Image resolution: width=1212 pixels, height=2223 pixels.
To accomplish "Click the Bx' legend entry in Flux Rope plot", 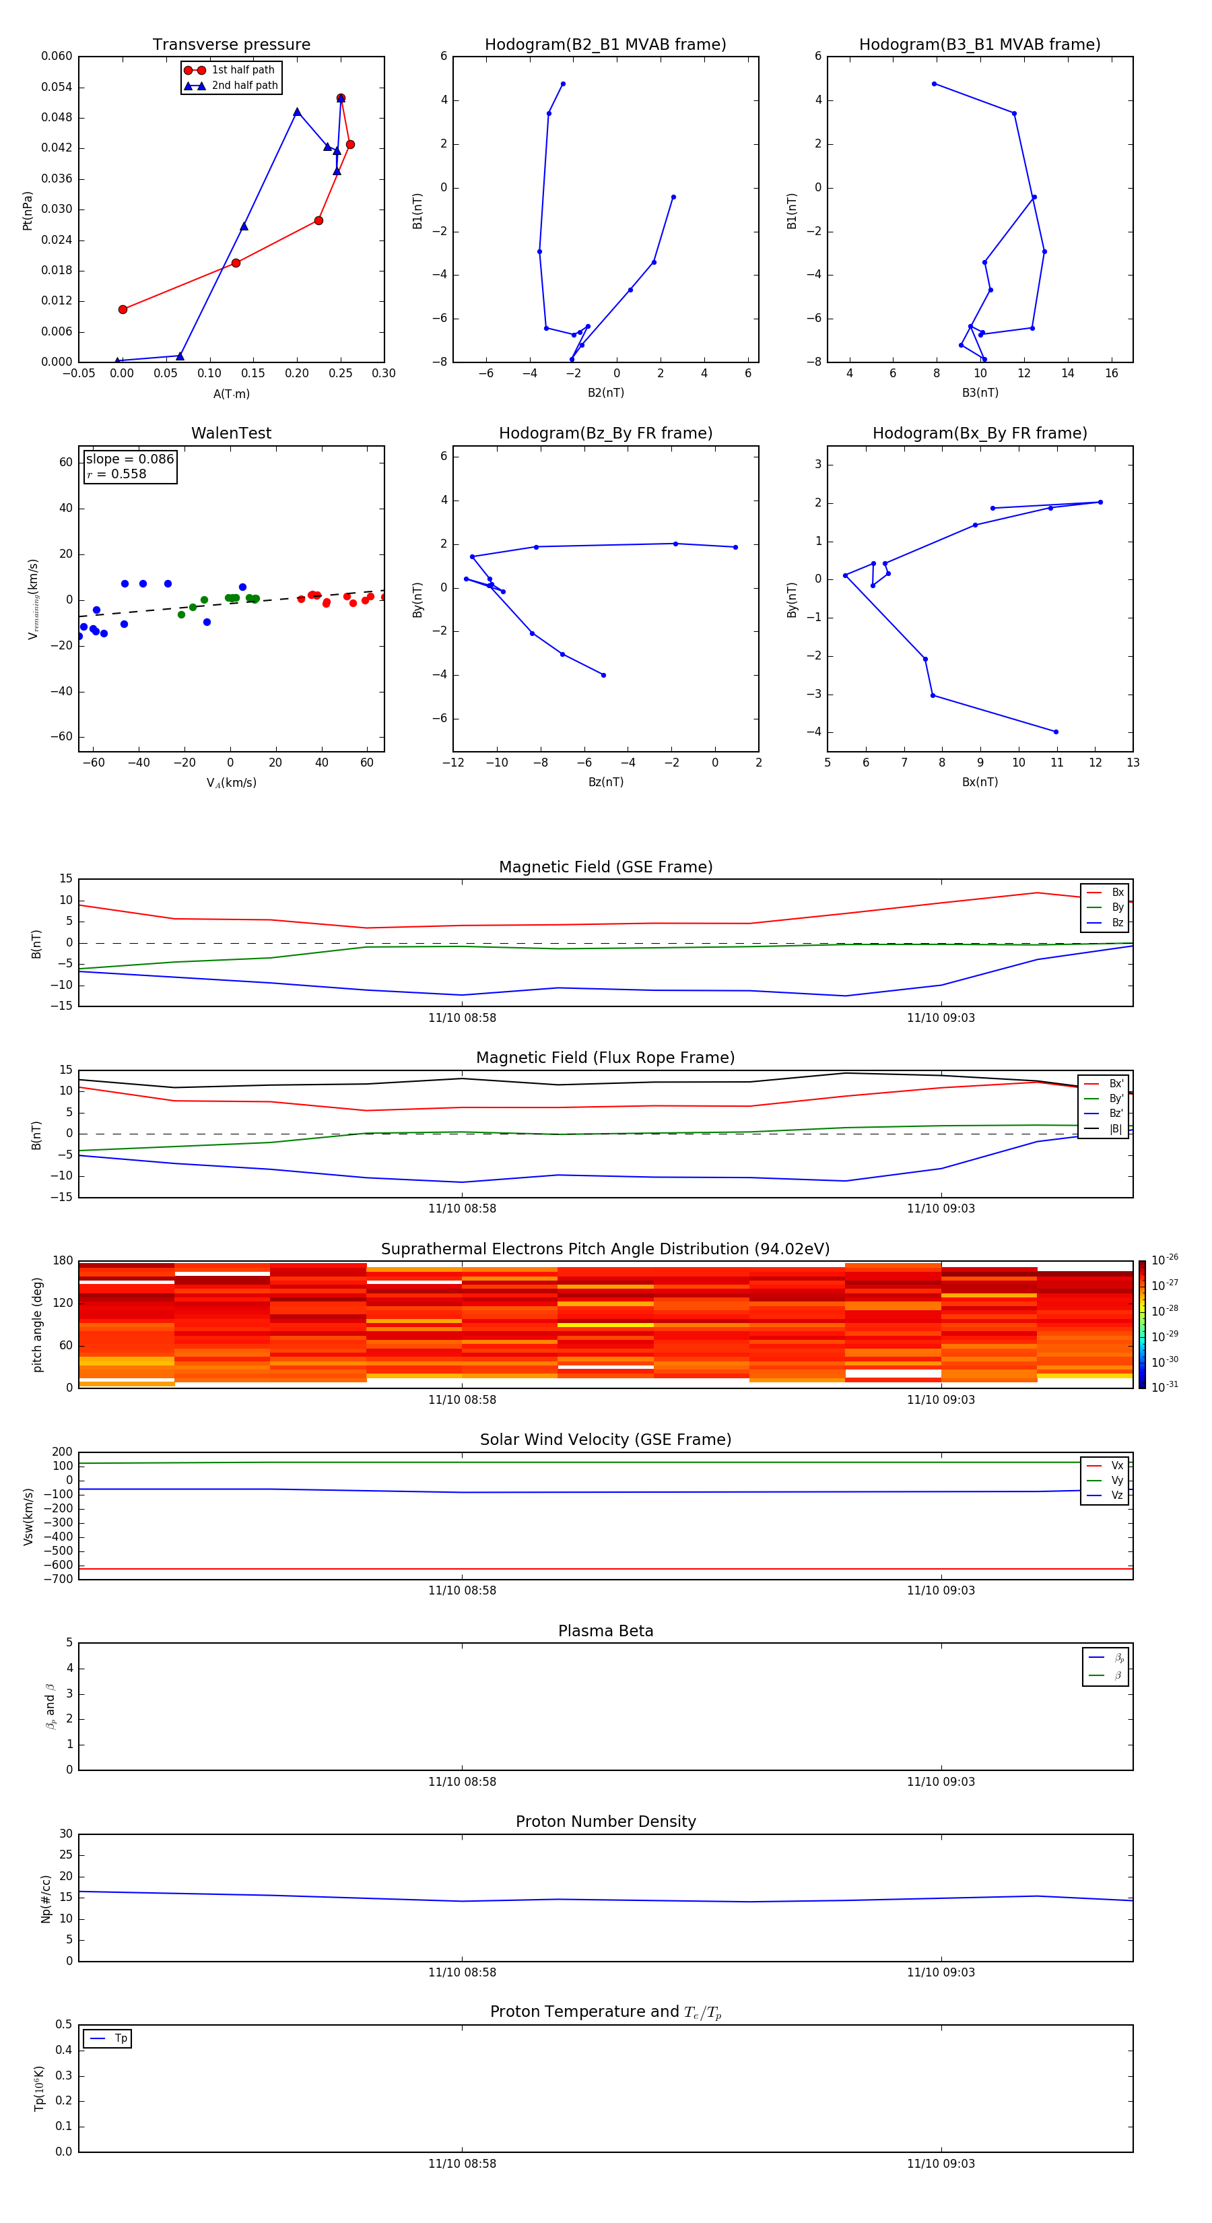I will click(x=1104, y=1084).
